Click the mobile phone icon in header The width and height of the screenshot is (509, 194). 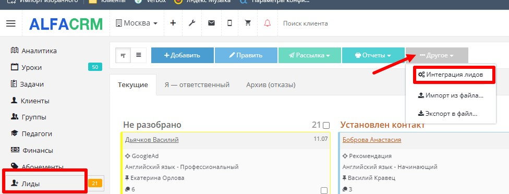tap(229, 23)
